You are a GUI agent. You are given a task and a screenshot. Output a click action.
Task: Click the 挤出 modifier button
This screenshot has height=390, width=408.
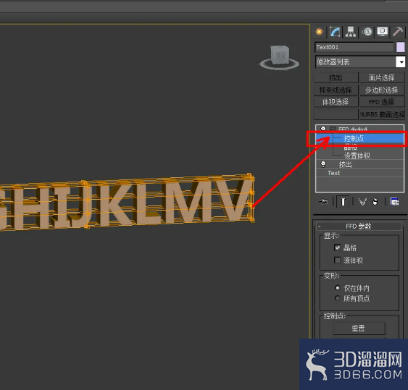[336, 77]
